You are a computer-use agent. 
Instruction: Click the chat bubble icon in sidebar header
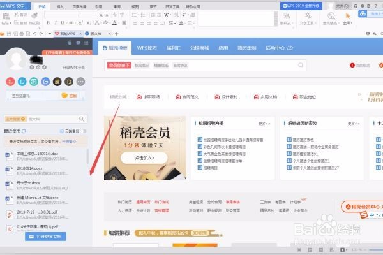(x=78, y=43)
